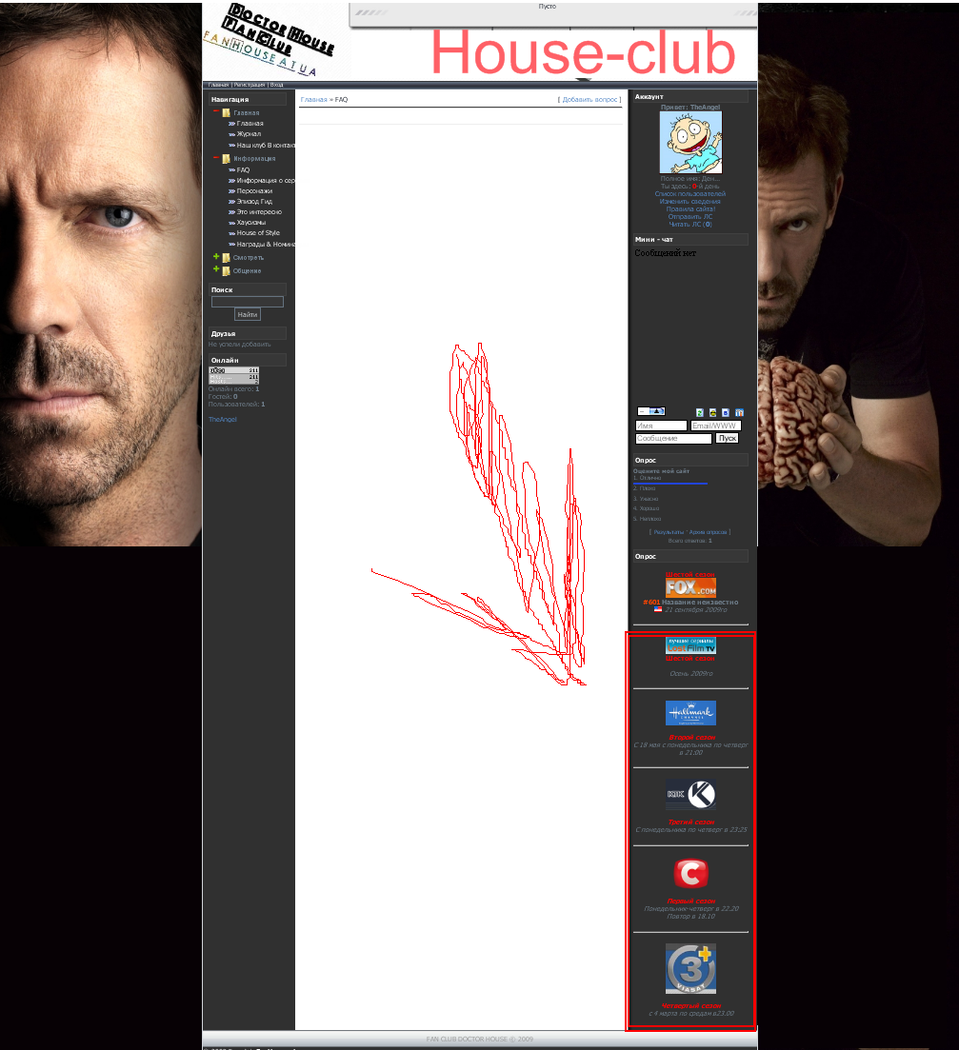Click Главная in the top menu bar

(x=218, y=85)
